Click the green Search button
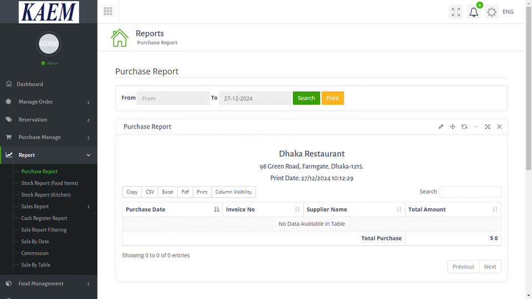The width and height of the screenshot is (532, 299). coord(306,98)
